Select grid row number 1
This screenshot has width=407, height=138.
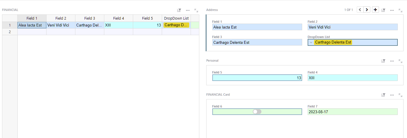(10, 25)
